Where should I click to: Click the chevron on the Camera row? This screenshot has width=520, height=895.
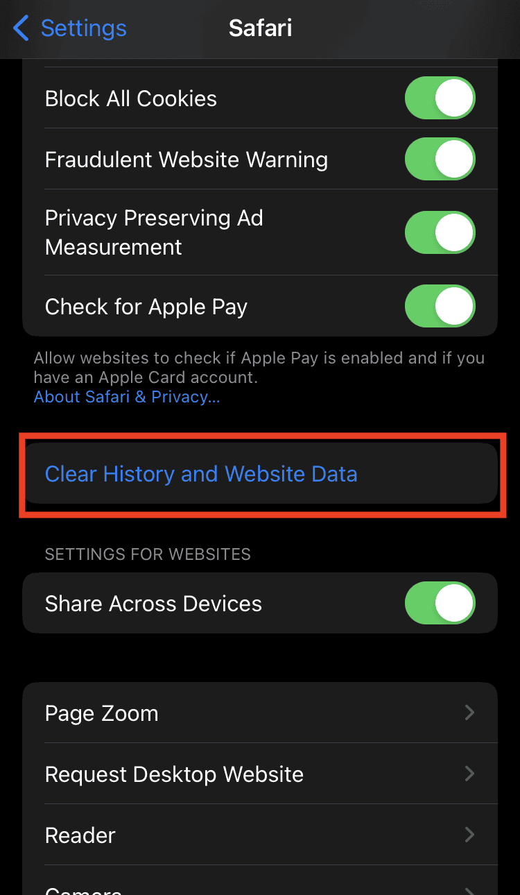coord(469,891)
